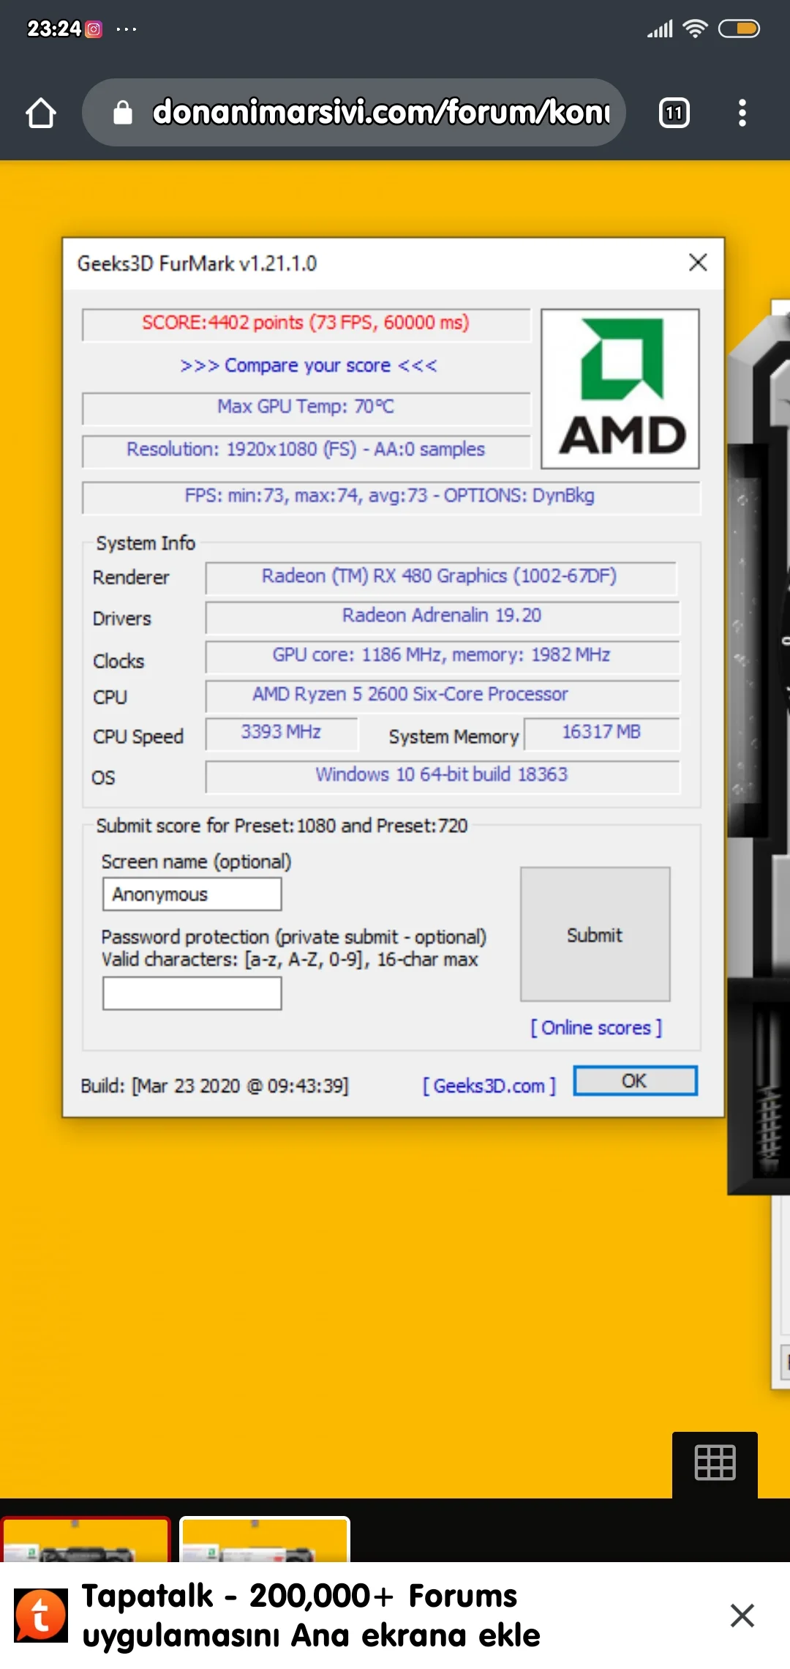The image size is (790, 1669).
Task: Dismiss the Tapatalk banner with X
Action: pos(742,1616)
